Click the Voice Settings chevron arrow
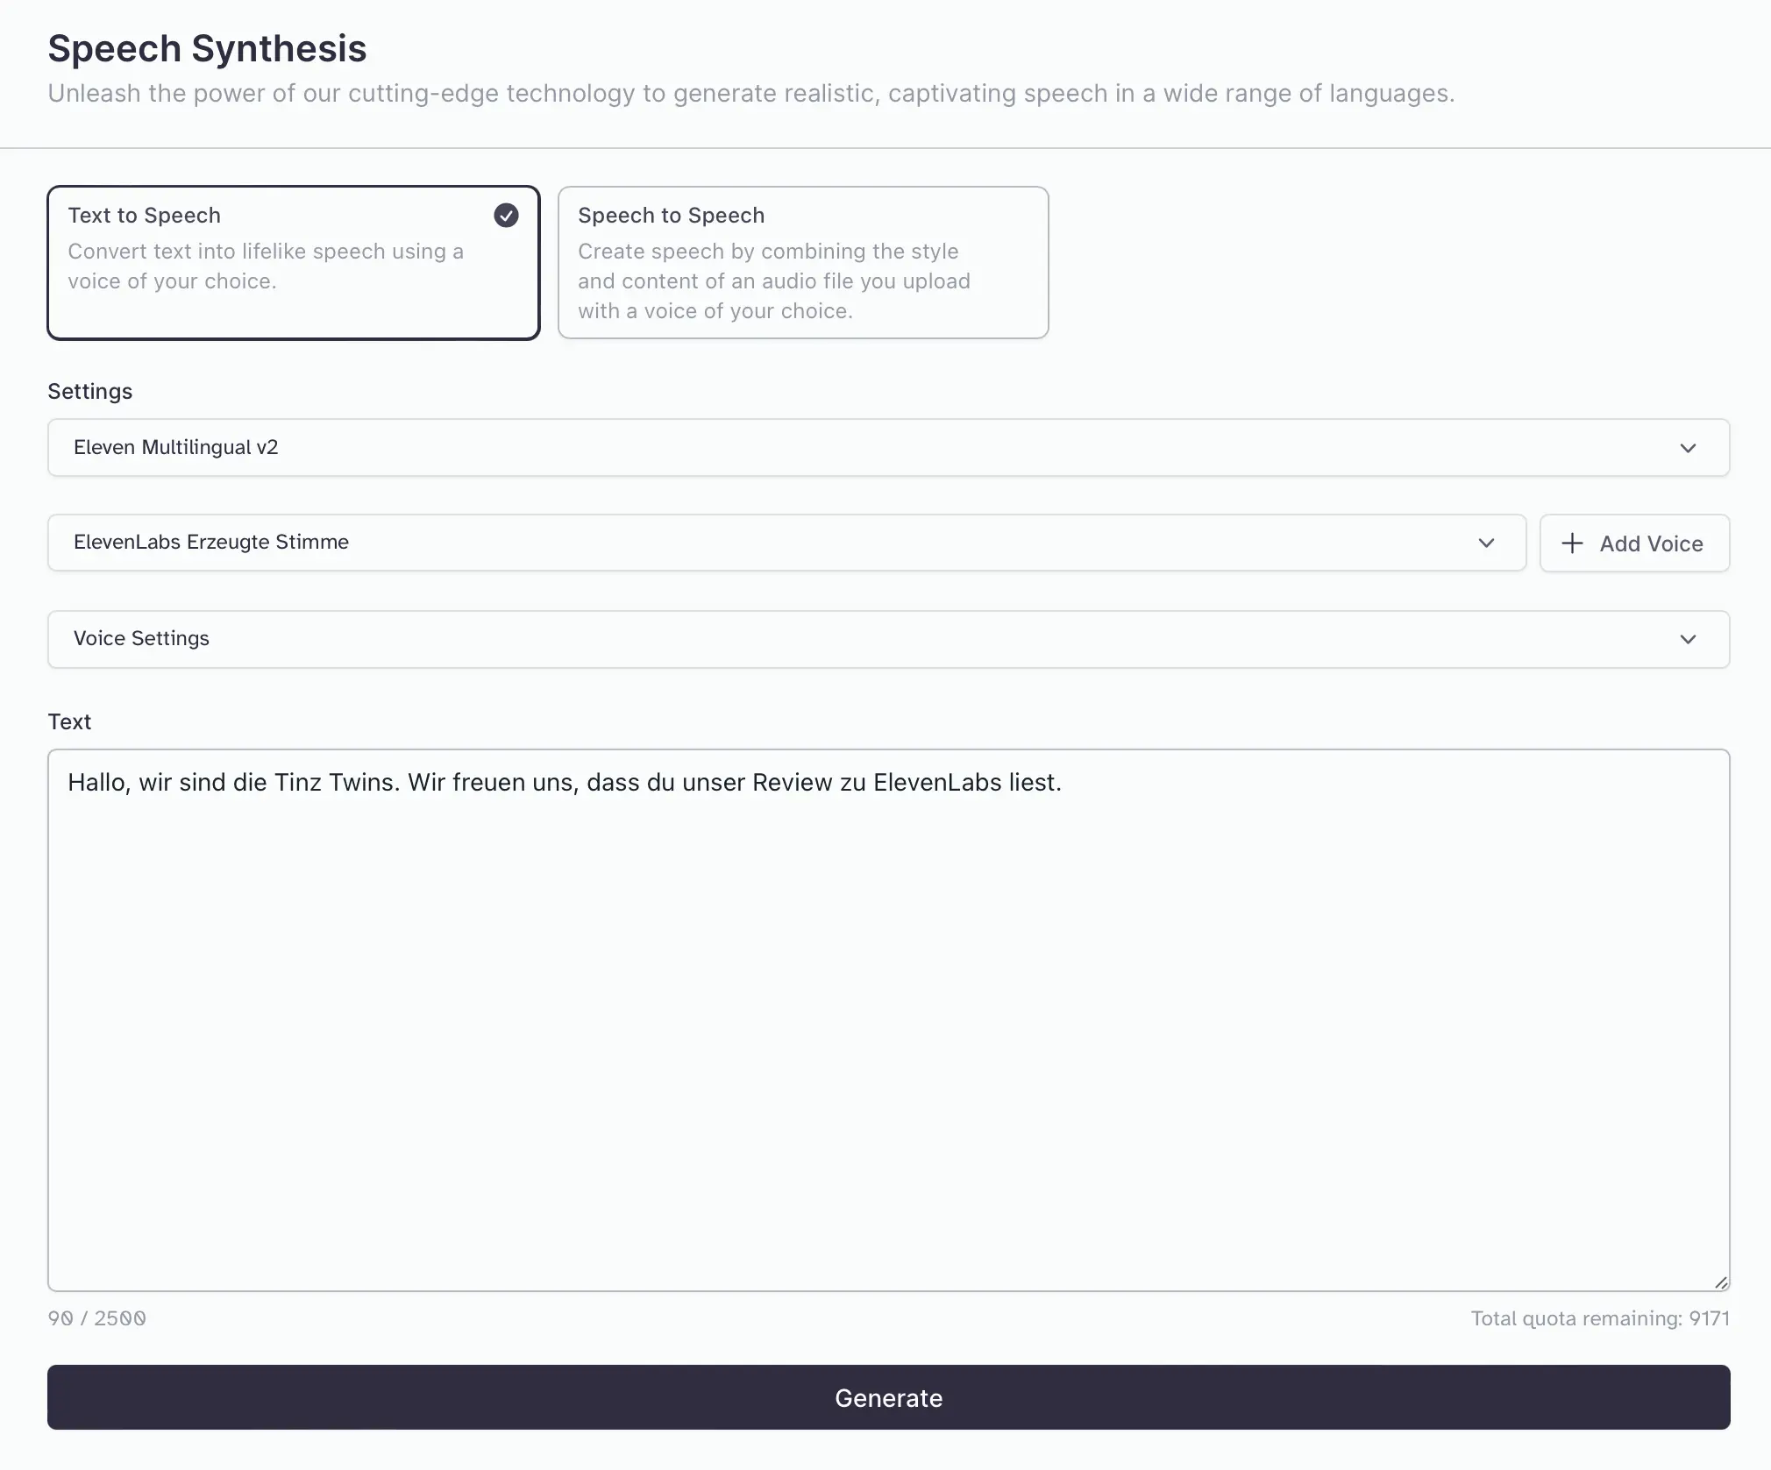1771x1470 pixels. (x=1688, y=639)
